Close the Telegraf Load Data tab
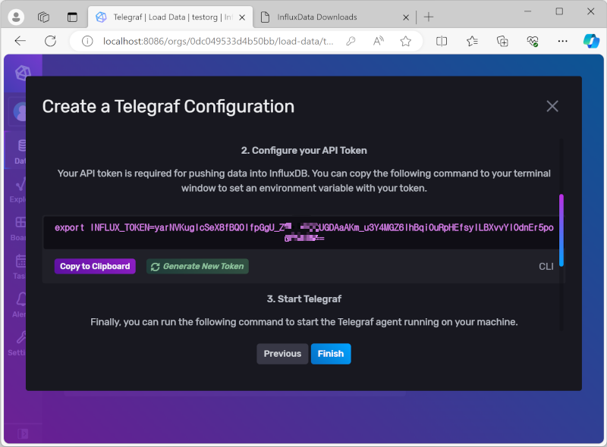The height and width of the screenshot is (447, 607). pyautogui.click(x=242, y=17)
